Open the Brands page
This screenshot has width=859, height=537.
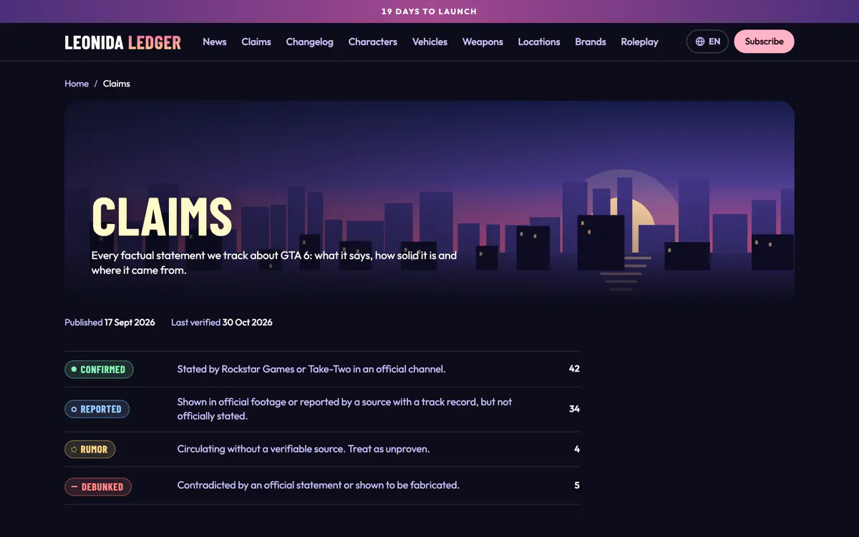(591, 42)
